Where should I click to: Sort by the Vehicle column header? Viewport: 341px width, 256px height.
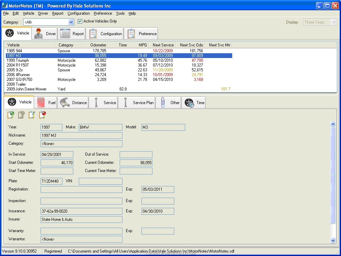tap(30, 45)
